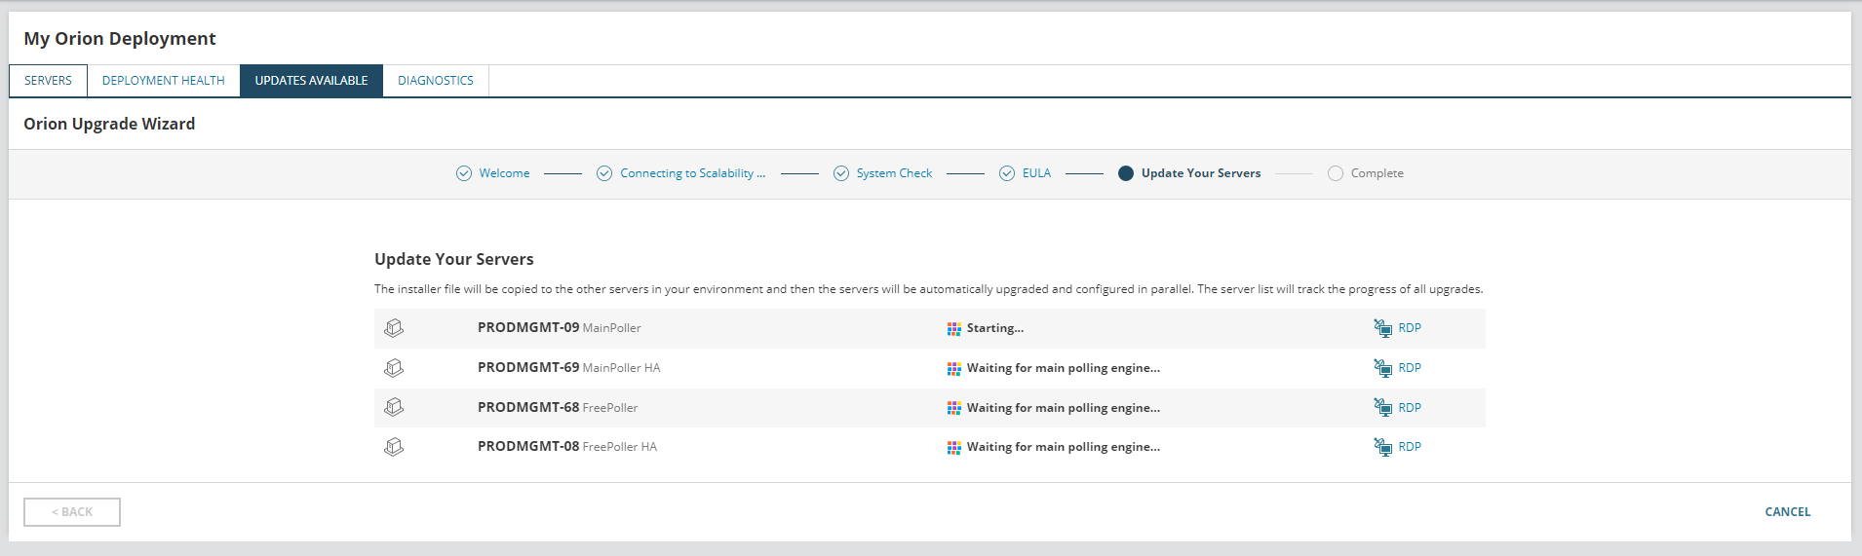Click the server icon for PRODMGMT-69
This screenshot has width=1862, height=556.
(x=394, y=368)
